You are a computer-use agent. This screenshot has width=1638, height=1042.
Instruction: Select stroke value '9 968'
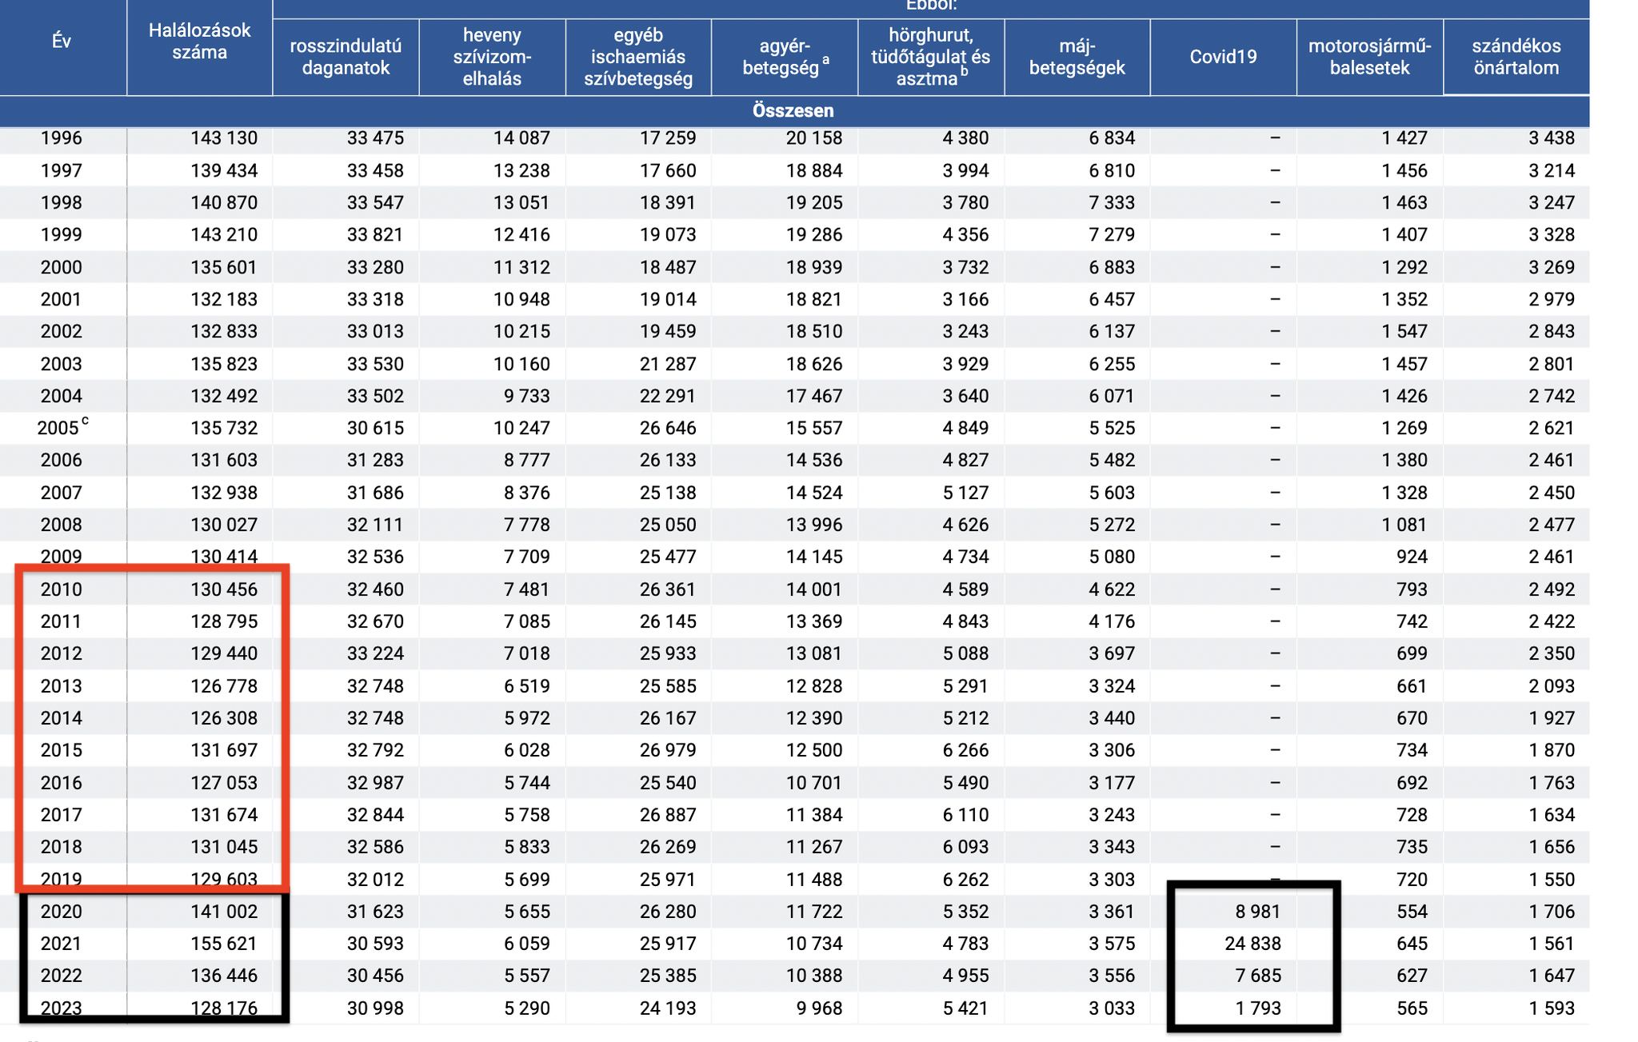click(x=820, y=1008)
